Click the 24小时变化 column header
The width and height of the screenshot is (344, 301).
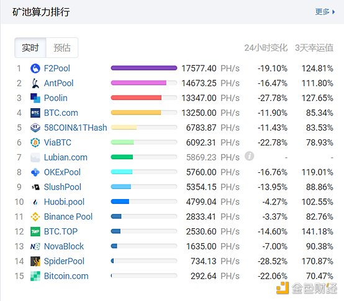266,48
